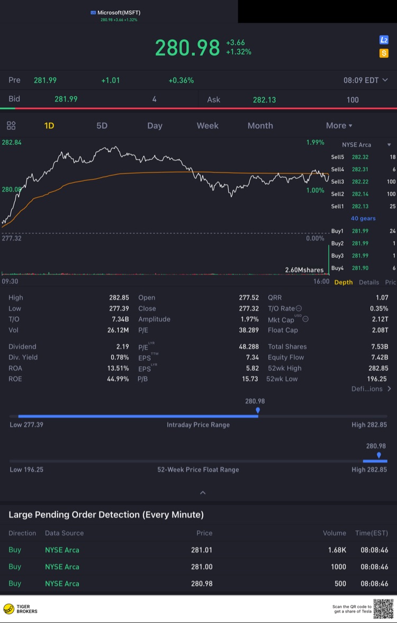Image resolution: width=397 pixels, height=623 pixels.
Task: Click the Sell4 row at 282.31
Action: pyautogui.click(x=363, y=169)
